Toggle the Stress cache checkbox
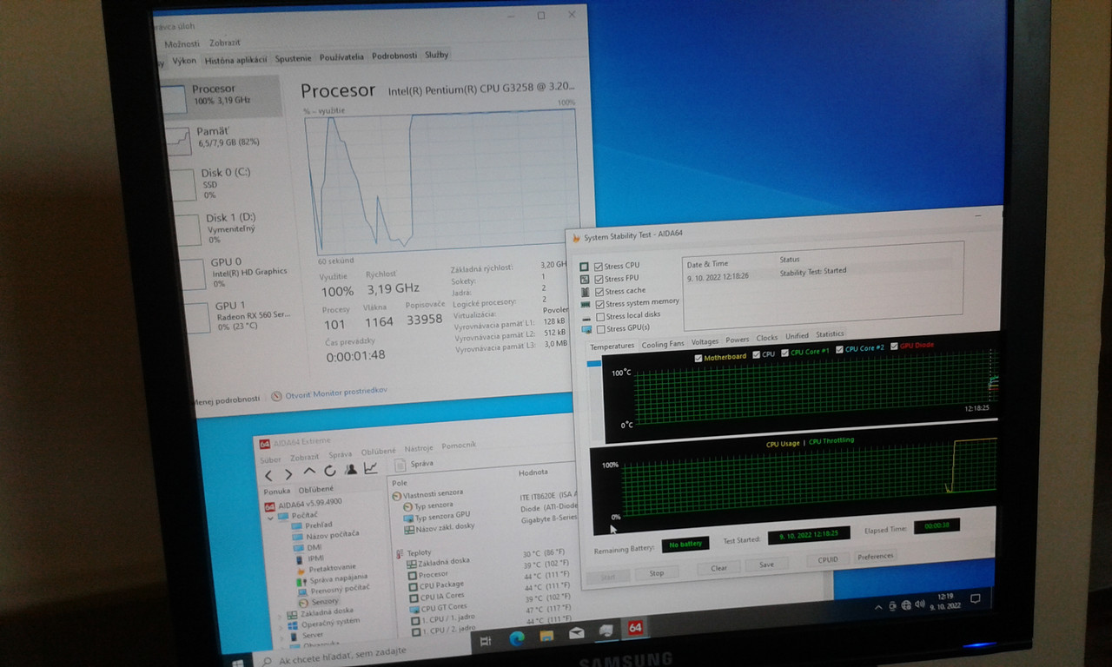This screenshot has height=667, width=1112. (599, 291)
